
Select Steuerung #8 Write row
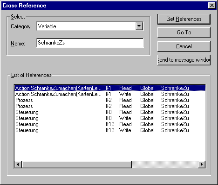(110, 118)
